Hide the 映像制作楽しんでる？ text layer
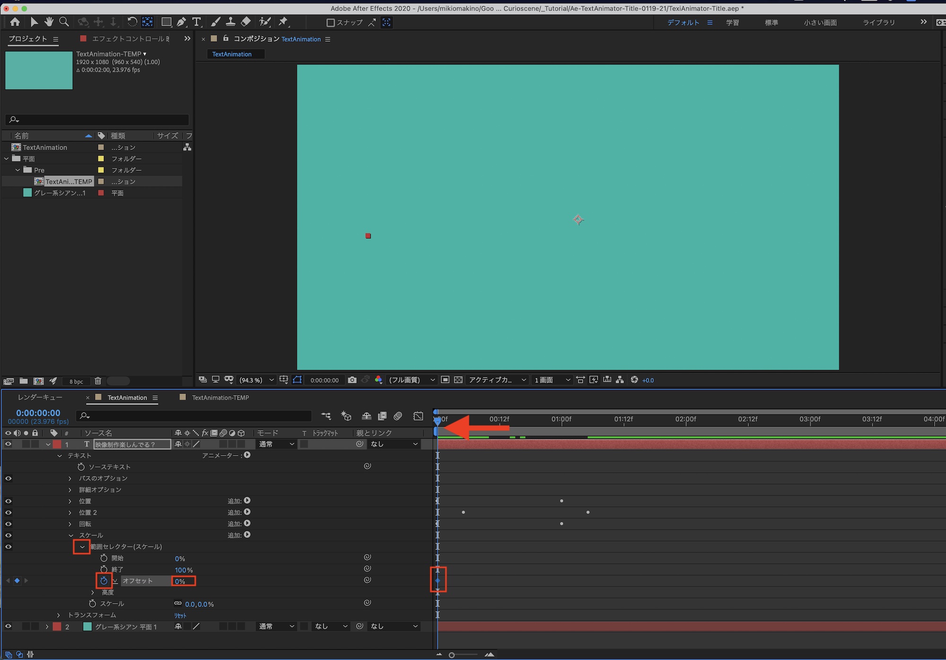Screen dimensions: 946x660 click(x=8, y=444)
